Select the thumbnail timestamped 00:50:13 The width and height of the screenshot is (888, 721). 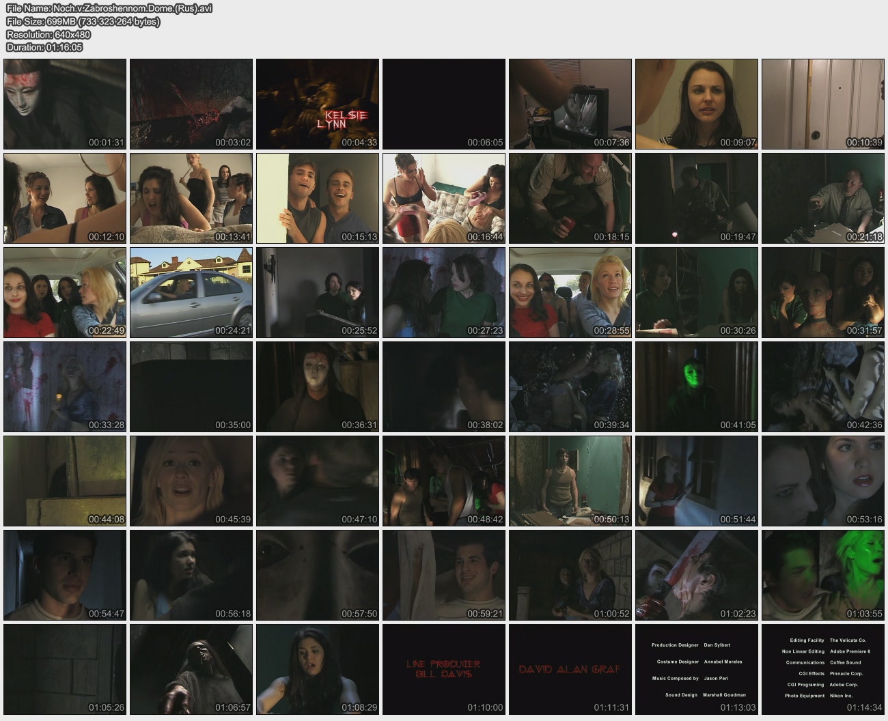[x=570, y=481]
